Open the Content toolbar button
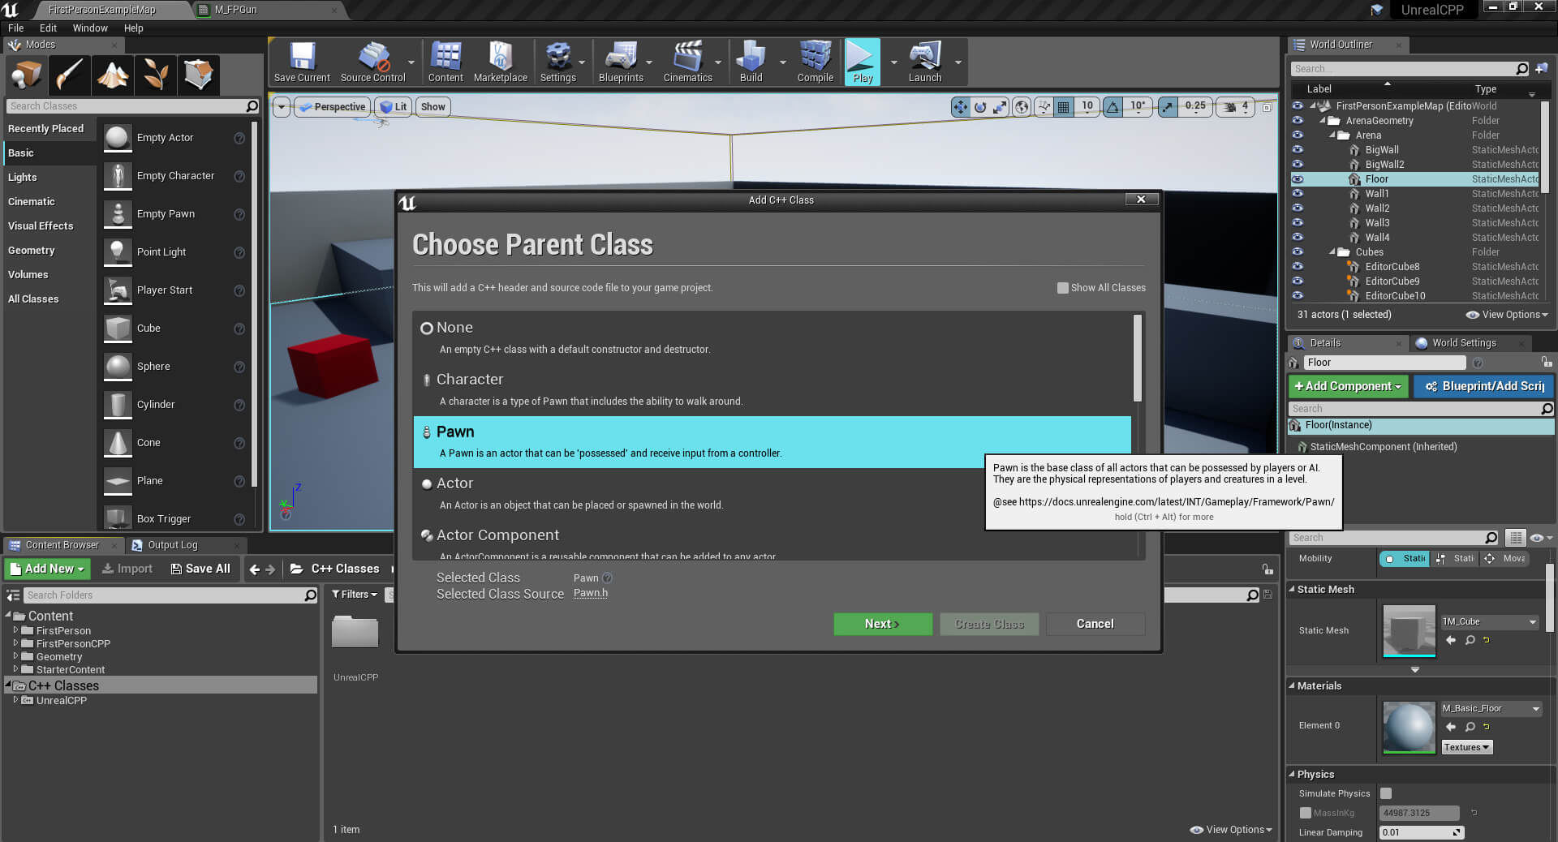The width and height of the screenshot is (1558, 842). (x=445, y=62)
